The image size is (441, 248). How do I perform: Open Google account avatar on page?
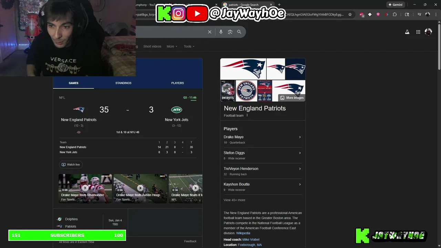pos(428,32)
